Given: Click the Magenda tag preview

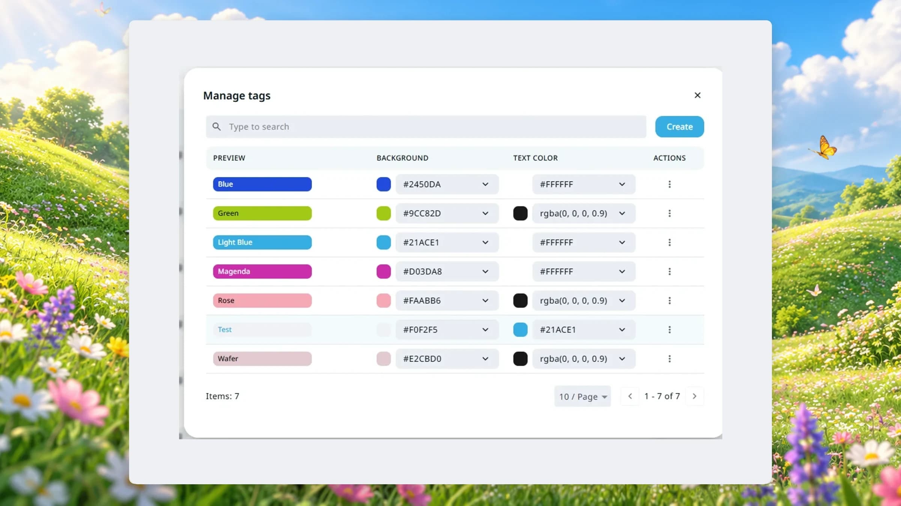Looking at the screenshot, I should pyautogui.click(x=262, y=271).
